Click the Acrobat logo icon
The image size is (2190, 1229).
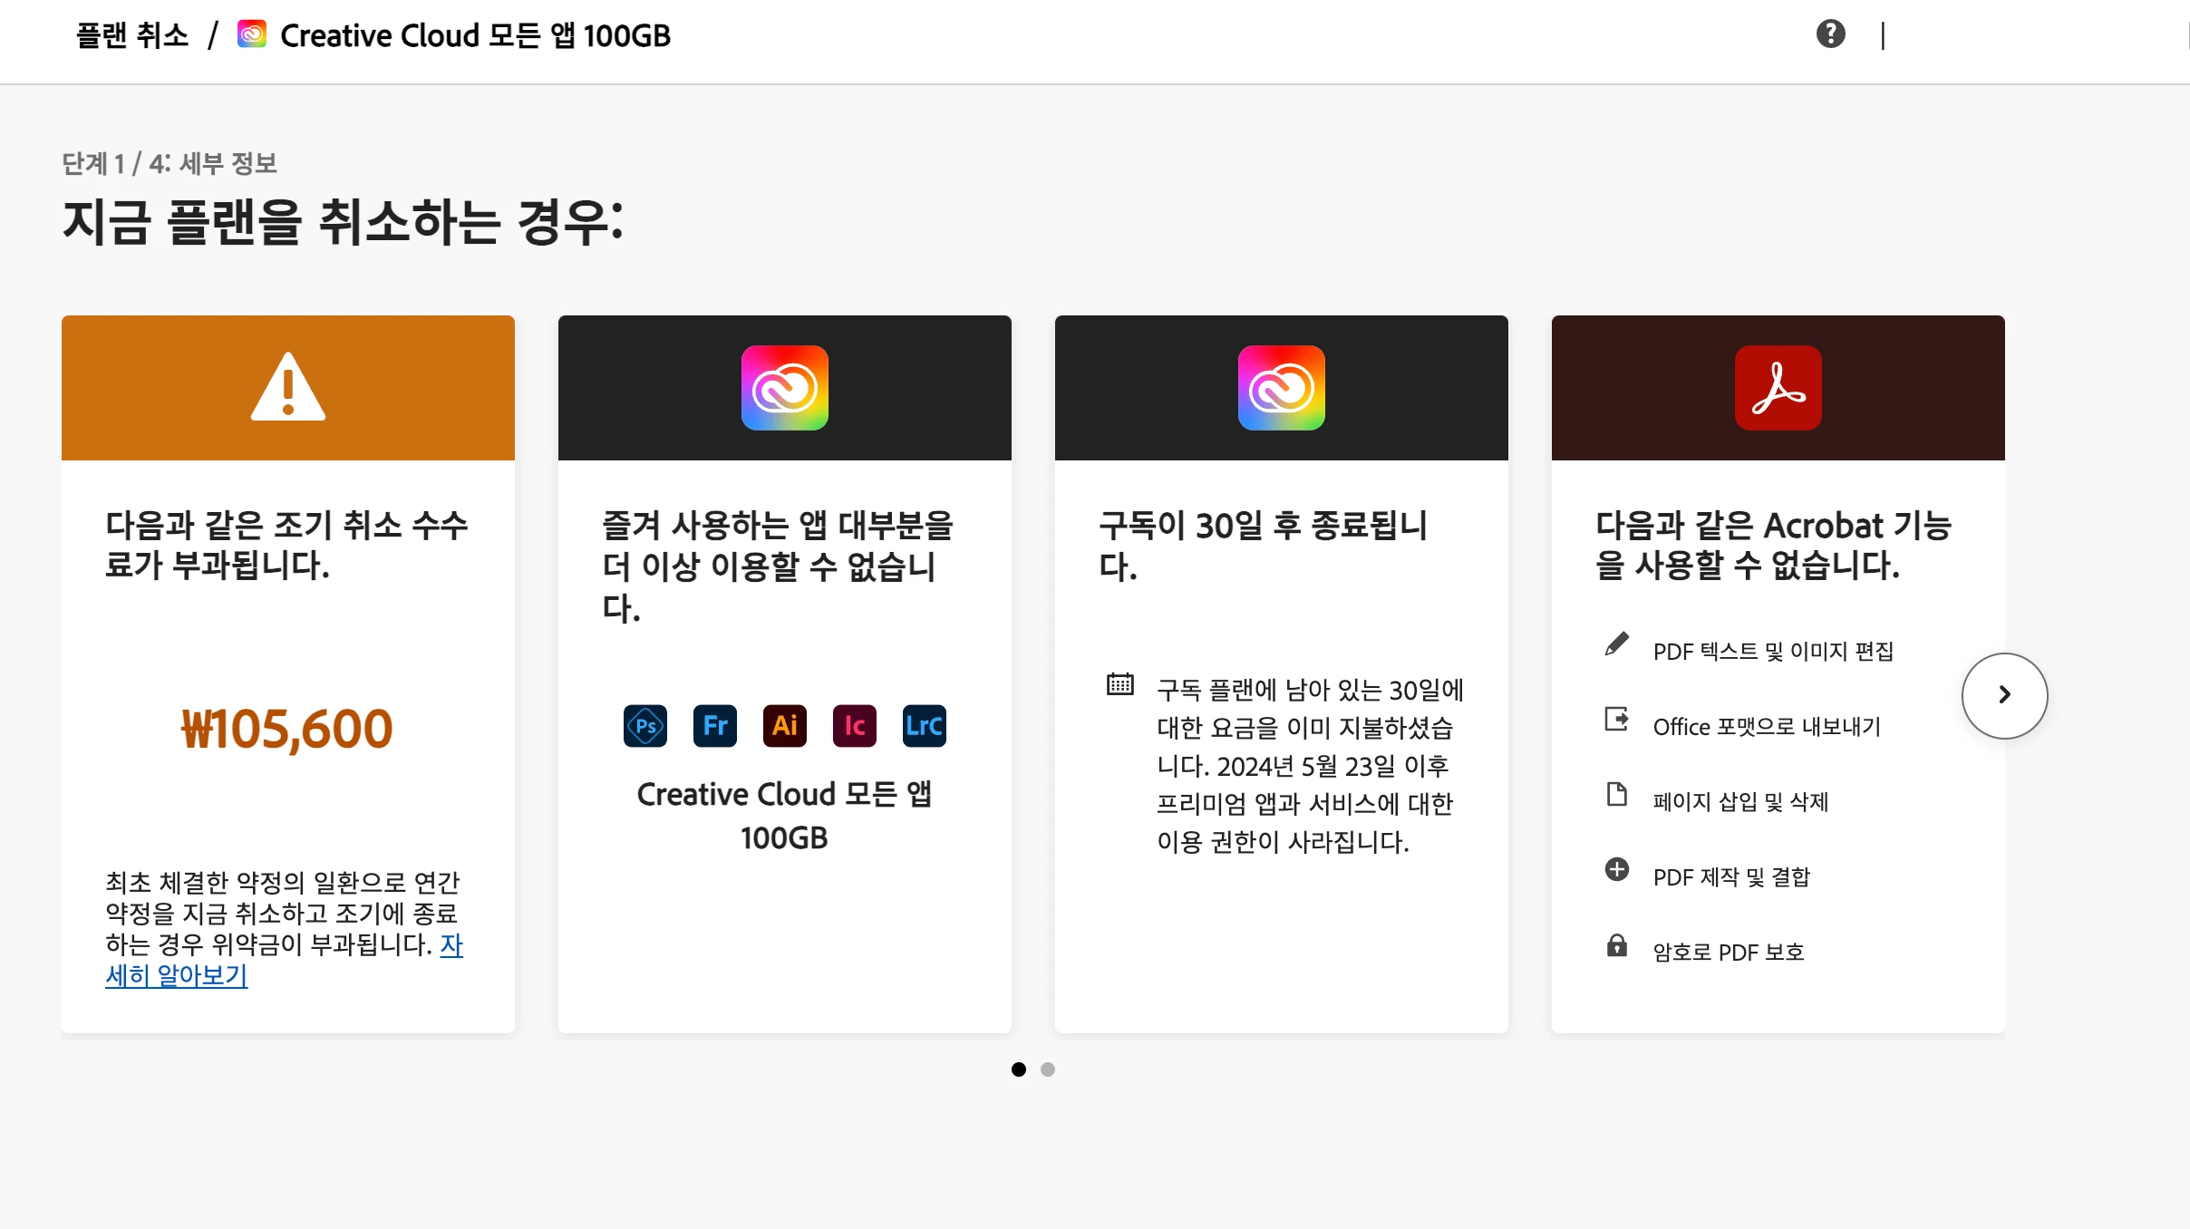(x=1778, y=388)
